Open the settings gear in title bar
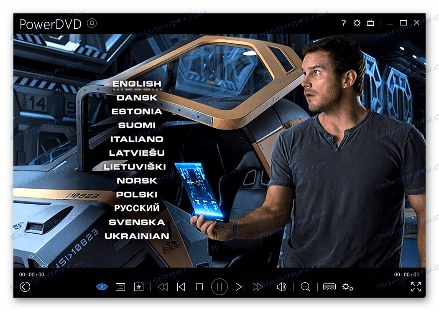The height and width of the screenshot is (311, 439). point(357,23)
